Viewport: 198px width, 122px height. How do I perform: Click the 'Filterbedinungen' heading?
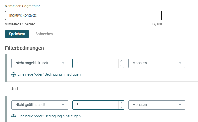[24, 48]
